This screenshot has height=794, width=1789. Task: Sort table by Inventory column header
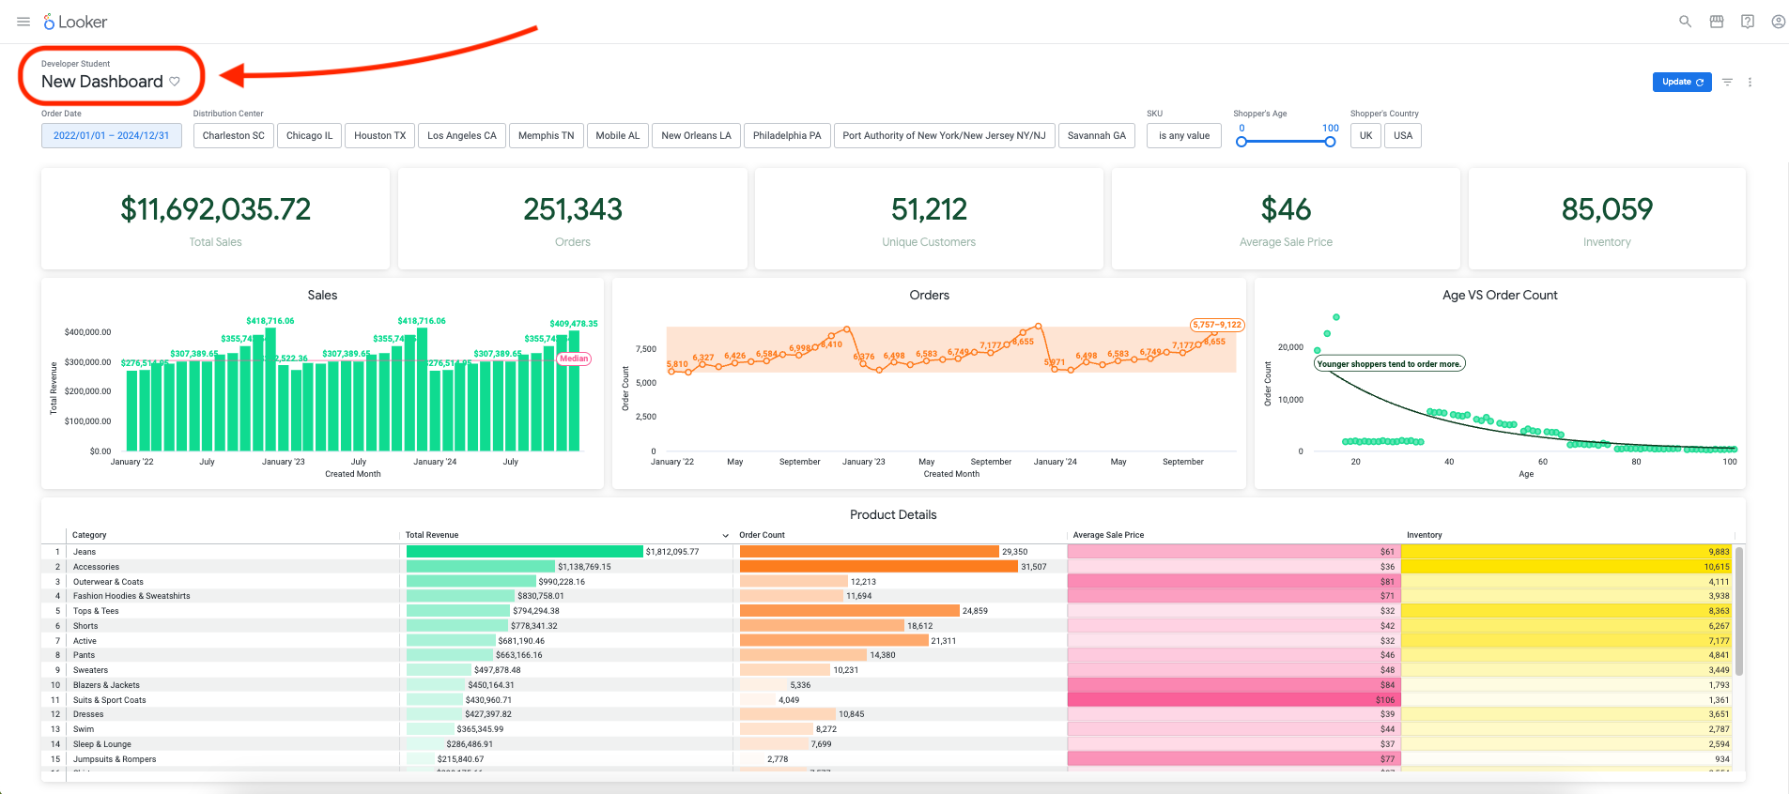pyautogui.click(x=1424, y=535)
